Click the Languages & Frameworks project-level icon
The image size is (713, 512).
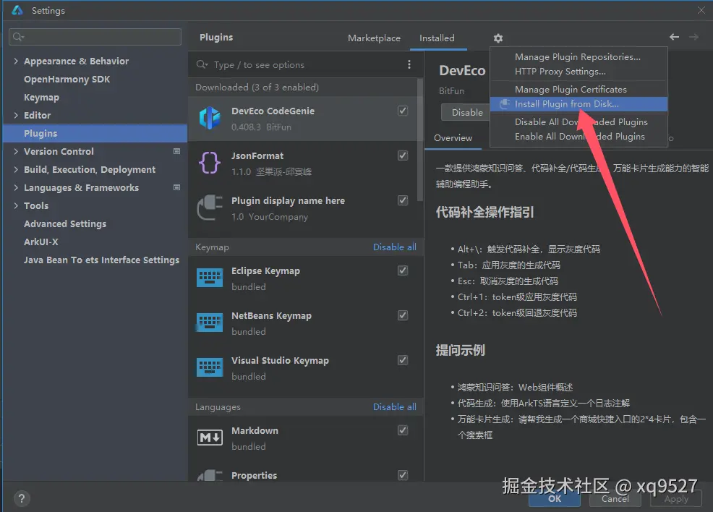click(x=177, y=187)
